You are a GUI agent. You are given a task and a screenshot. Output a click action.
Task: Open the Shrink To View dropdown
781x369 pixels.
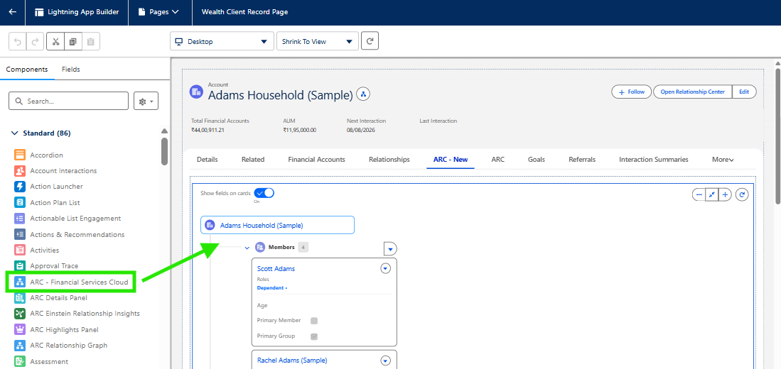click(x=317, y=41)
